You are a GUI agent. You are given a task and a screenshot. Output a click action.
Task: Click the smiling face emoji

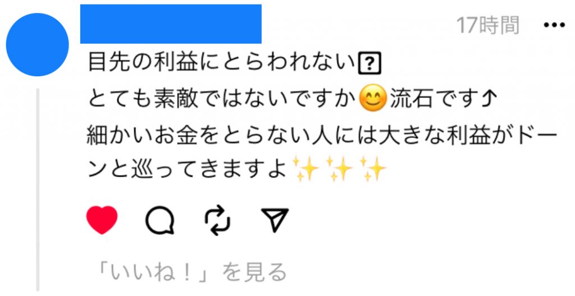pyautogui.click(x=373, y=98)
